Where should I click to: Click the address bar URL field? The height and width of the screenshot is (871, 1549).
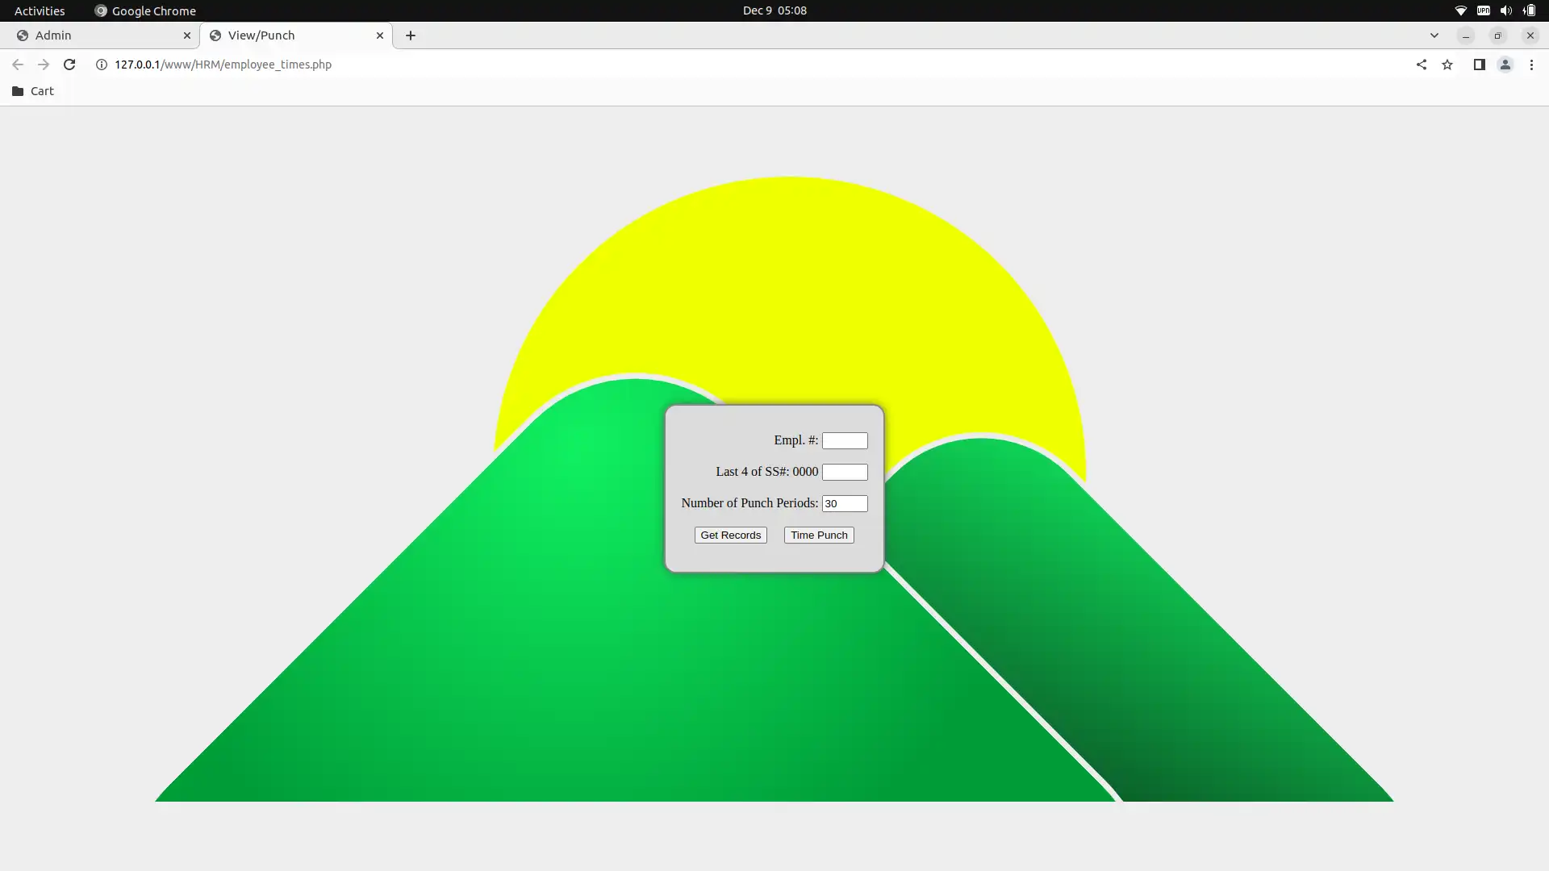click(223, 64)
